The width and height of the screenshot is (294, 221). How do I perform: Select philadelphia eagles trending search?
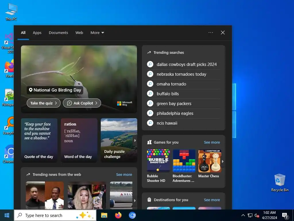[x=183, y=113]
